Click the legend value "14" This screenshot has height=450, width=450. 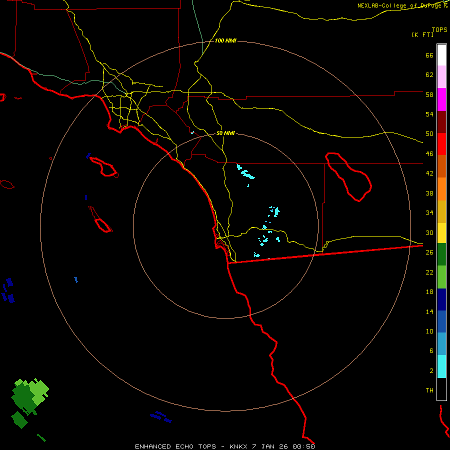click(x=429, y=311)
